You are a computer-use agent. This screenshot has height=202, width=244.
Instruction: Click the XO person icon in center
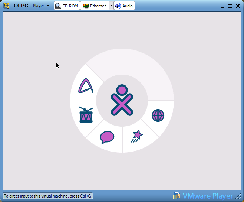coord(122,100)
